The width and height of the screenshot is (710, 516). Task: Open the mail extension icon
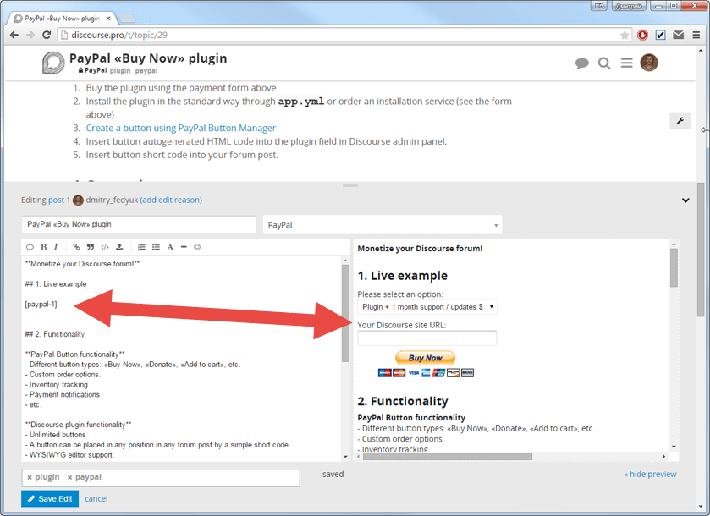(x=679, y=35)
